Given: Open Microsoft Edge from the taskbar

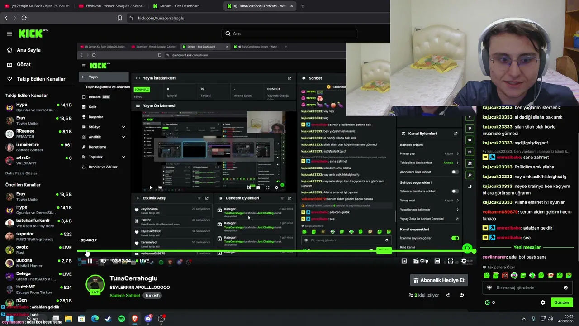Looking at the screenshot, I should coord(95,319).
